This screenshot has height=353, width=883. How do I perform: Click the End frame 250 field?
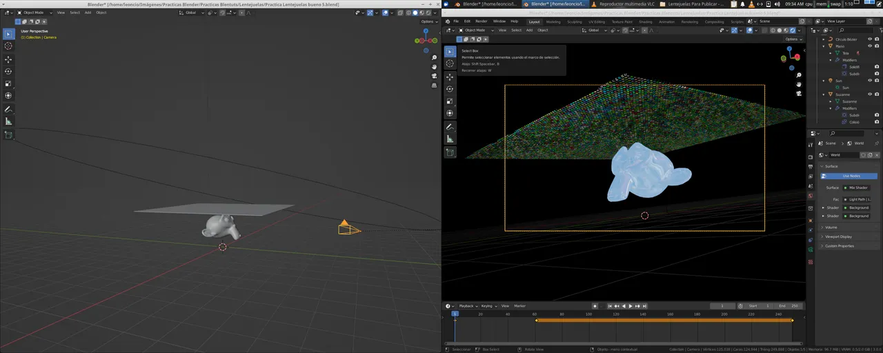[788, 306]
